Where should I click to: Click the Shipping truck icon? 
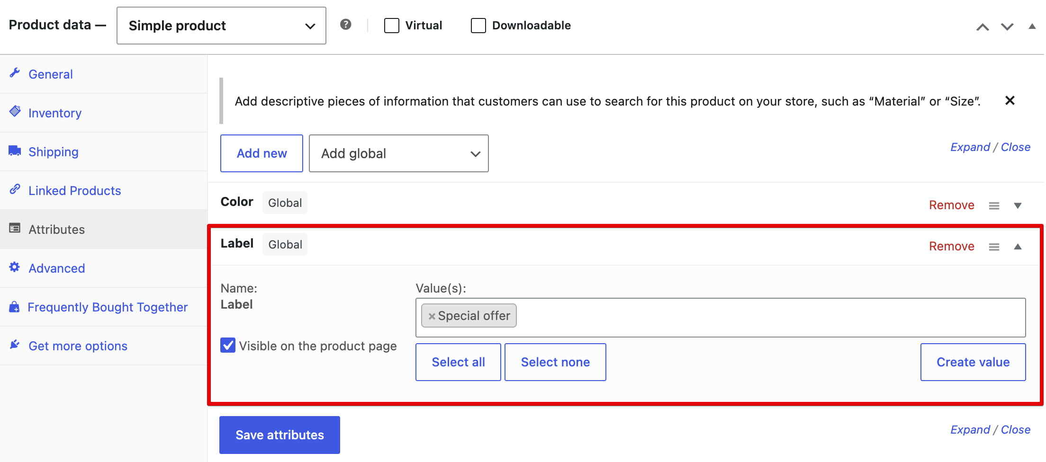pyautogui.click(x=15, y=151)
